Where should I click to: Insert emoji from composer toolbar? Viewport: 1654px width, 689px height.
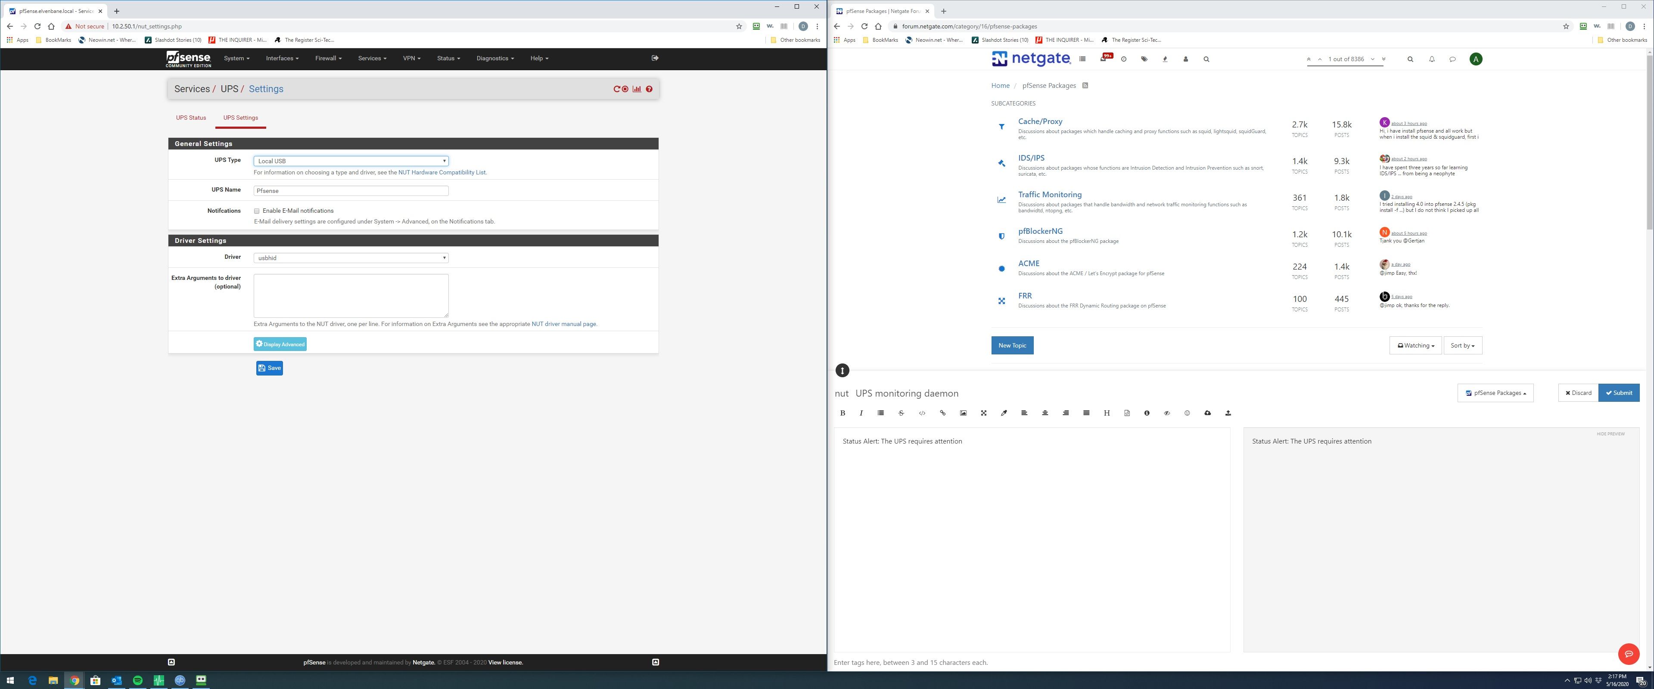[x=1187, y=413]
